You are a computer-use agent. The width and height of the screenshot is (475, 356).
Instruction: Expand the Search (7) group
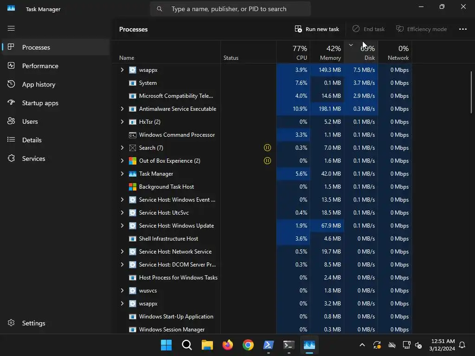point(122,148)
